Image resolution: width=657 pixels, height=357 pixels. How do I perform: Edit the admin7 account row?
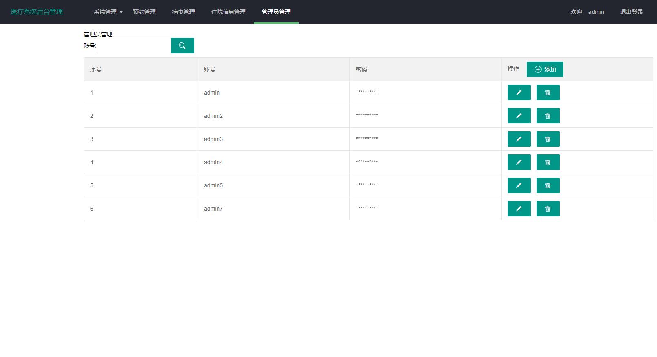pos(519,209)
